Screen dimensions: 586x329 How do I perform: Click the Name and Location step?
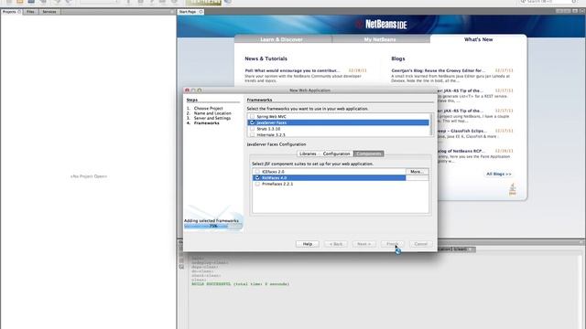pos(212,113)
